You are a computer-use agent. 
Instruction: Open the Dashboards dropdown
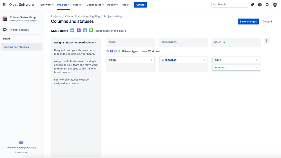pyautogui.click(x=95, y=5)
